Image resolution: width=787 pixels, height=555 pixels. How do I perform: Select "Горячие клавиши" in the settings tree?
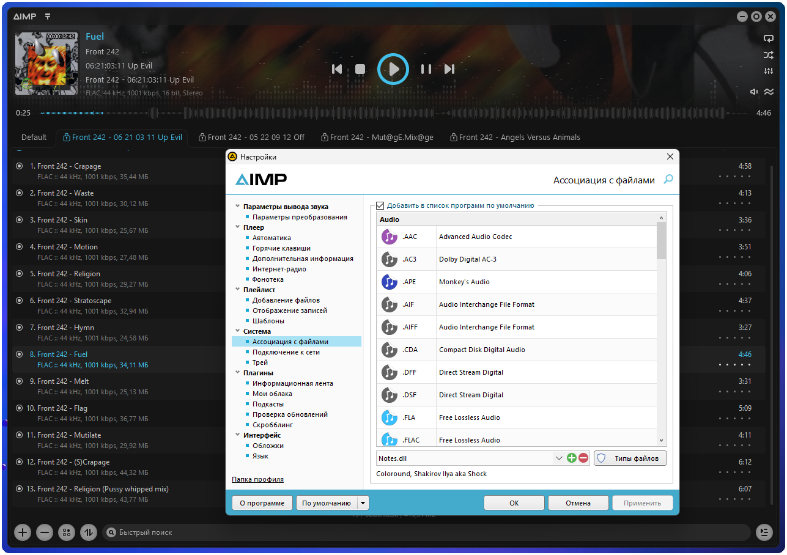click(281, 248)
